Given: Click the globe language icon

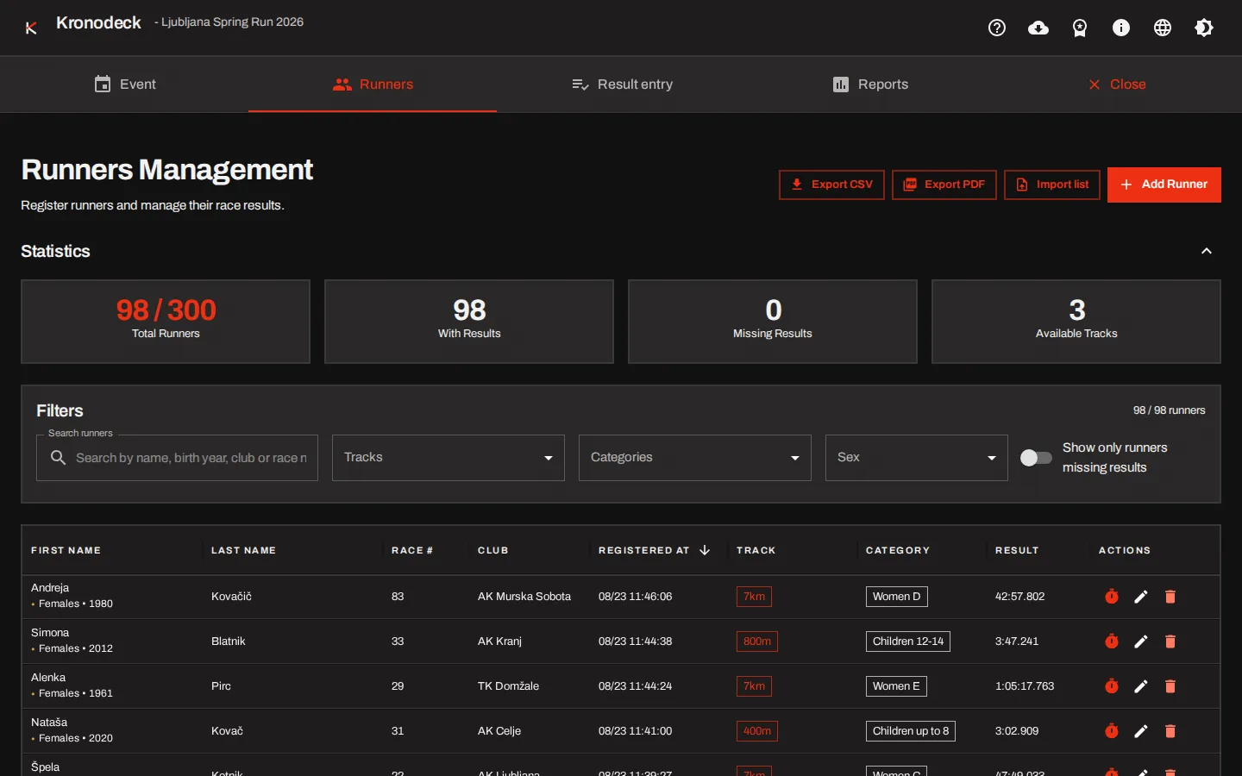Looking at the screenshot, I should pyautogui.click(x=1163, y=28).
